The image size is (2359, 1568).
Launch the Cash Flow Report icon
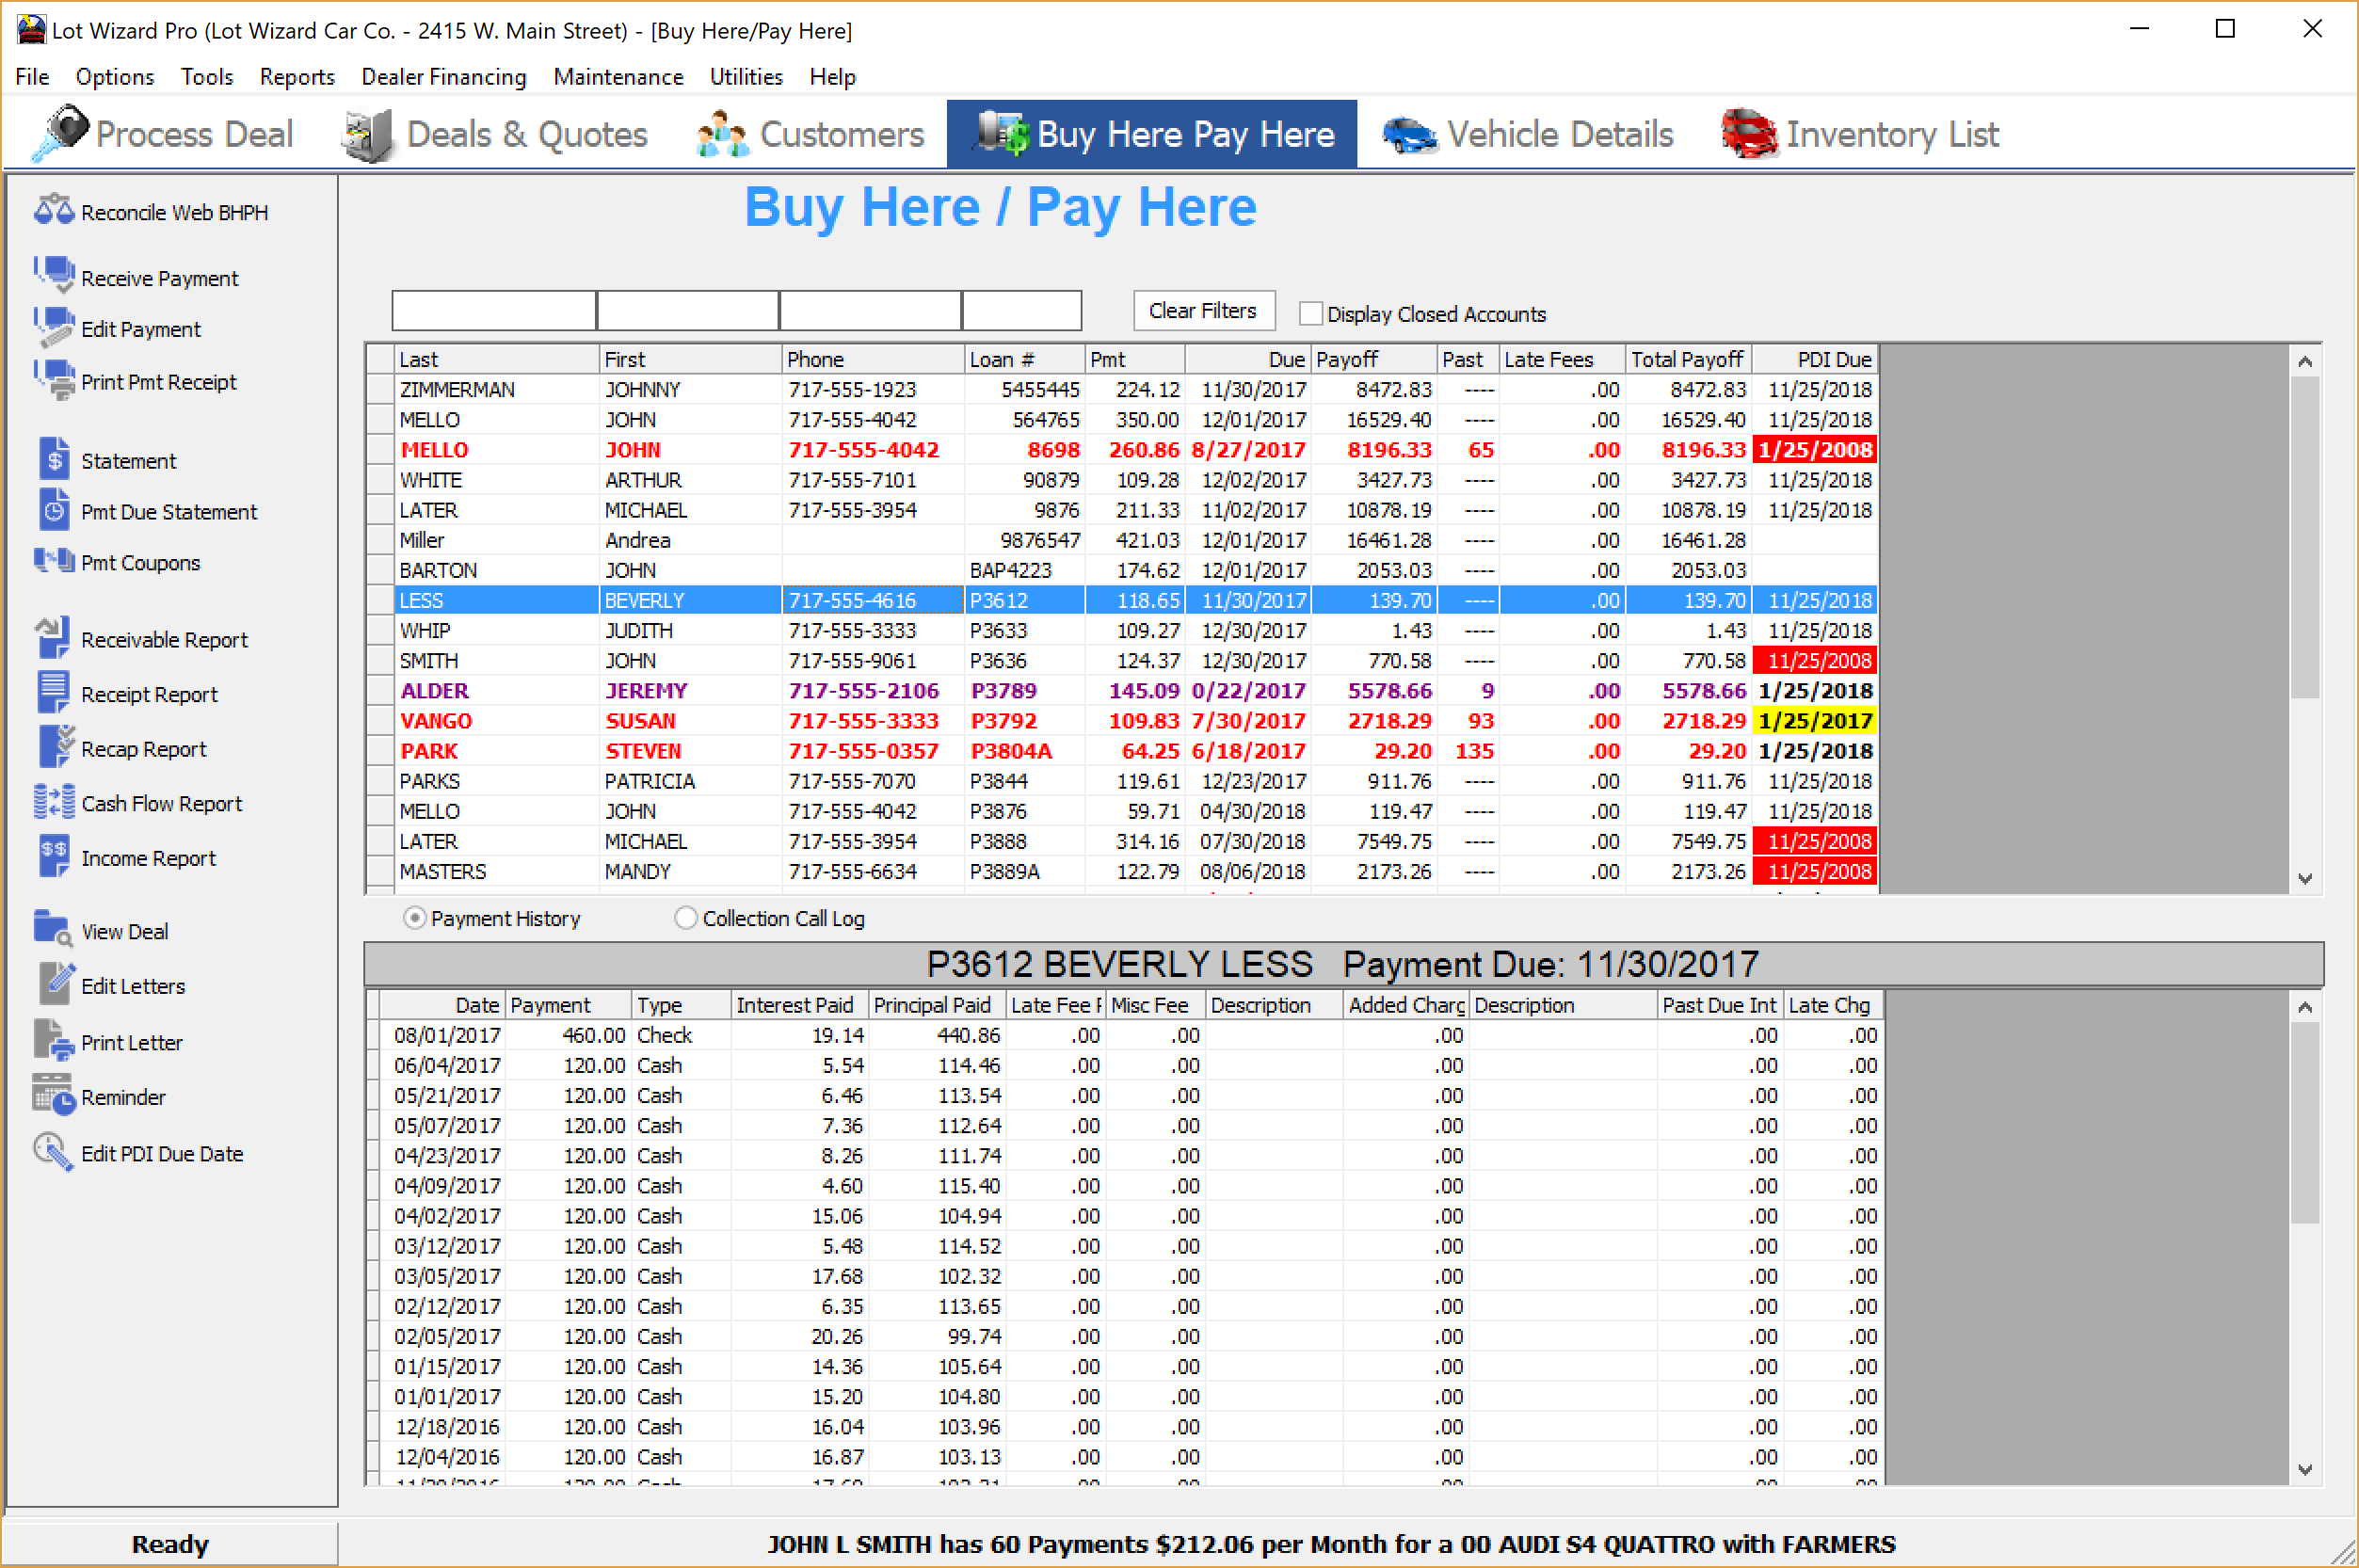pyautogui.click(x=54, y=802)
